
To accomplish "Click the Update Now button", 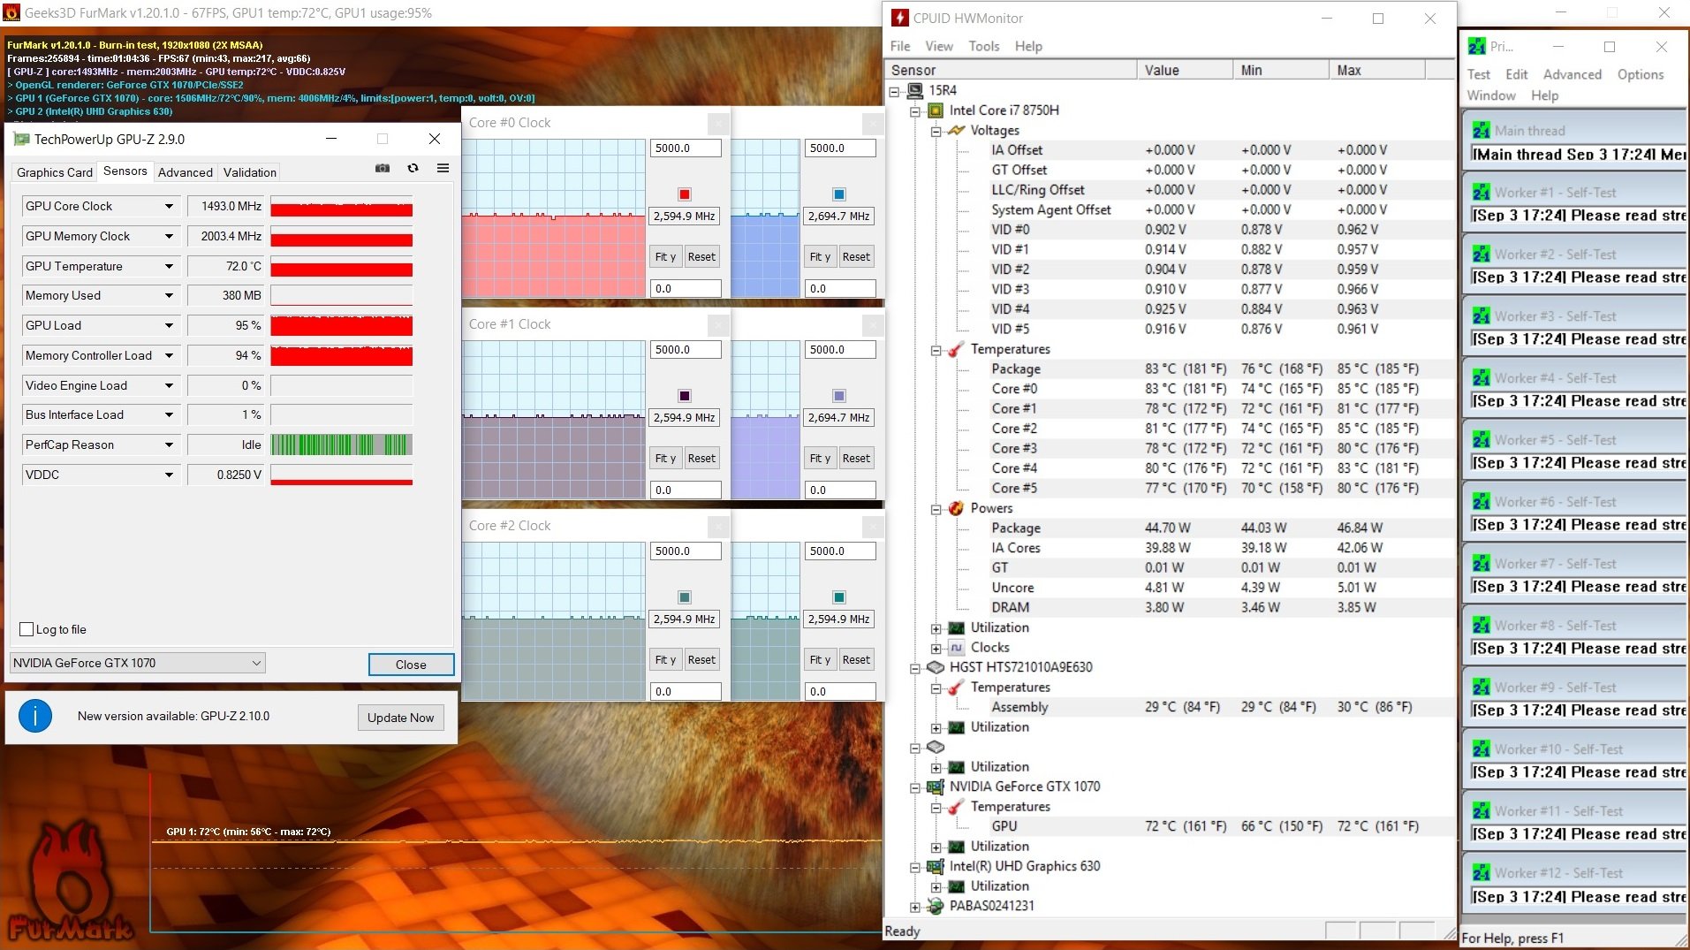I will pos(401,718).
